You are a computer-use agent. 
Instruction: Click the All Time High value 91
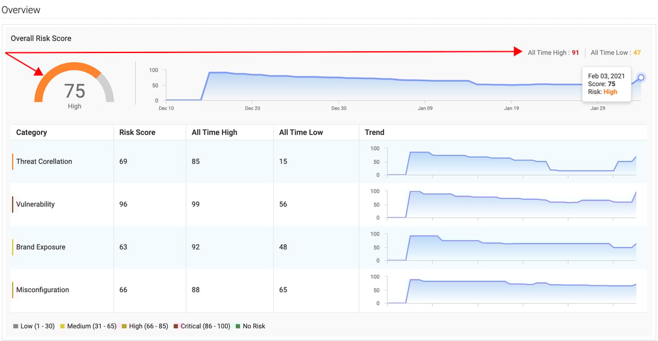pyautogui.click(x=575, y=53)
